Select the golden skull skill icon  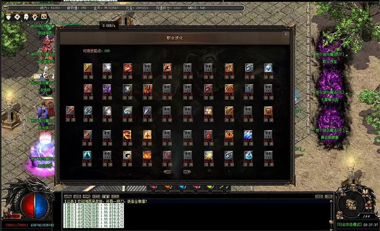(268, 111)
